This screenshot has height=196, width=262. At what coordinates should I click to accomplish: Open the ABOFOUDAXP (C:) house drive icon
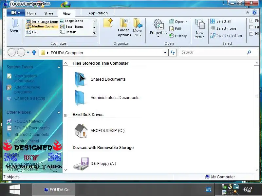[x=81, y=131]
